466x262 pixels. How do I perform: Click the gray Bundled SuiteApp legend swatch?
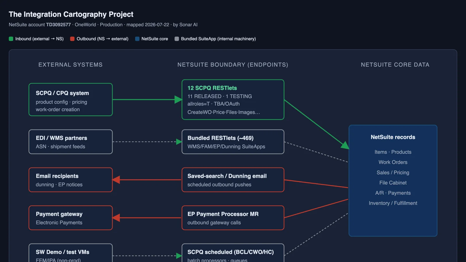point(176,39)
